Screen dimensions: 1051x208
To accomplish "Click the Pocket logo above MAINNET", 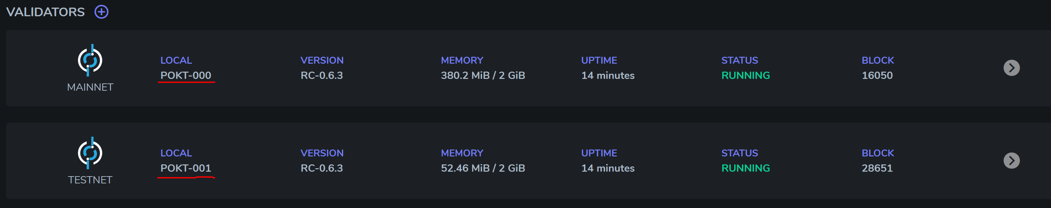I will coord(90,60).
